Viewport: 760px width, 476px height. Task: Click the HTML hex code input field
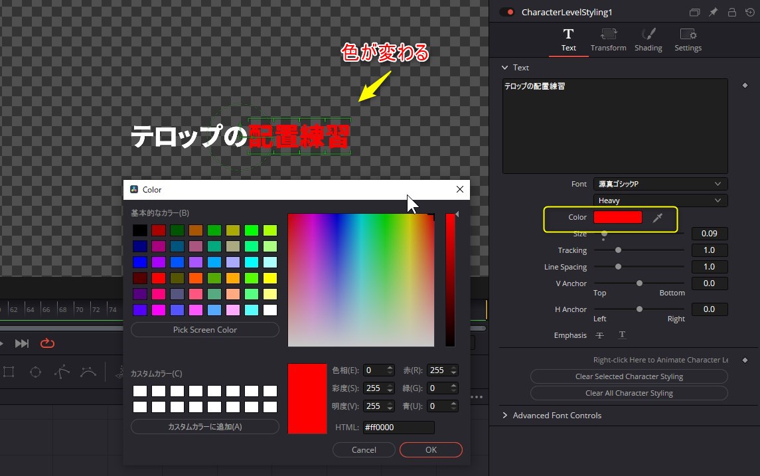pos(398,427)
